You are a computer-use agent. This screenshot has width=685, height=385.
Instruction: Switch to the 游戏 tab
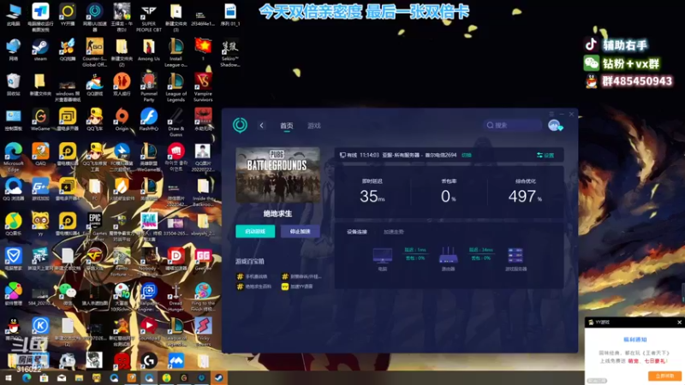coord(314,126)
